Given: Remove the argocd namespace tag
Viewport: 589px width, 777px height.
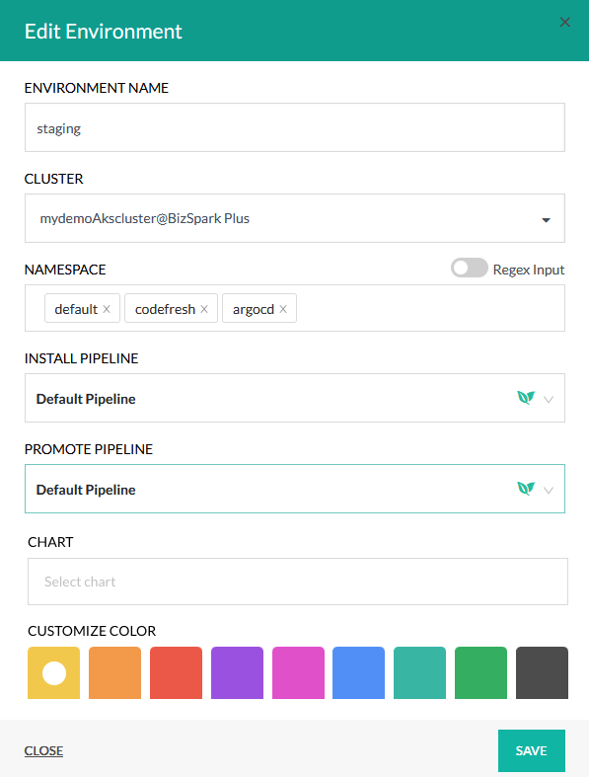Looking at the screenshot, I should click(x=283, y=309).
